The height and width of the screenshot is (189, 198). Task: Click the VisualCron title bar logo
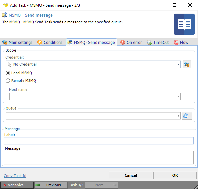(6, 5)
